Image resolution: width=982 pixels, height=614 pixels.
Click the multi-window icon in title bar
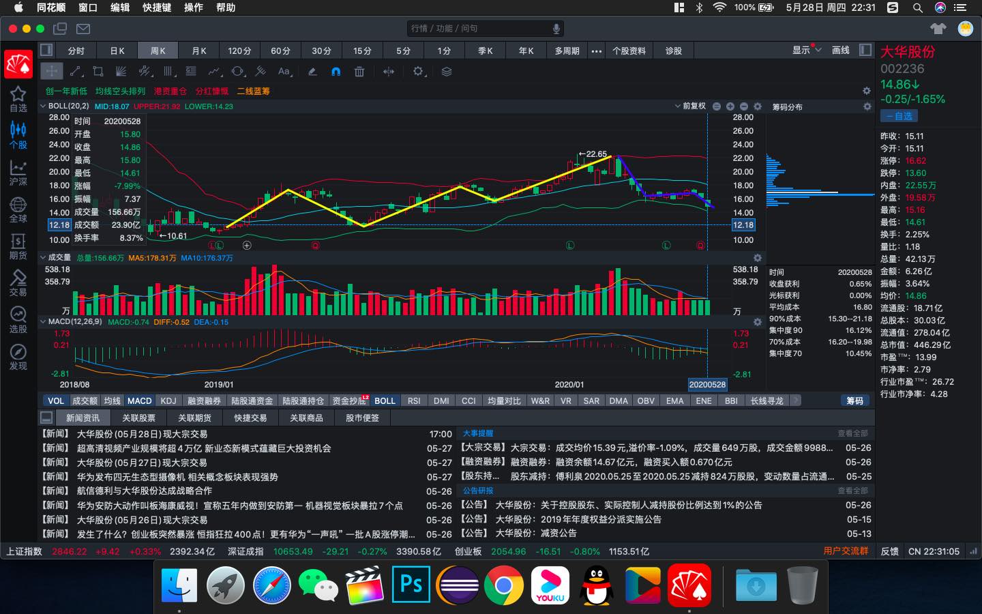click(60, 29)
